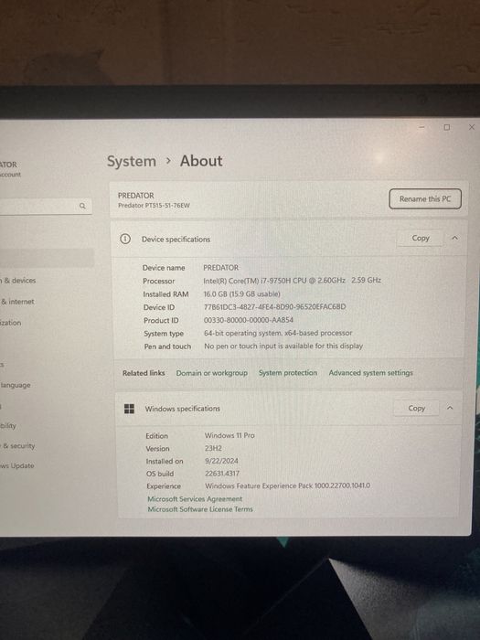Screen dimensions: 480x640
Task: Select the '& security' sidebar item
Action: click(x=17, y=446)
